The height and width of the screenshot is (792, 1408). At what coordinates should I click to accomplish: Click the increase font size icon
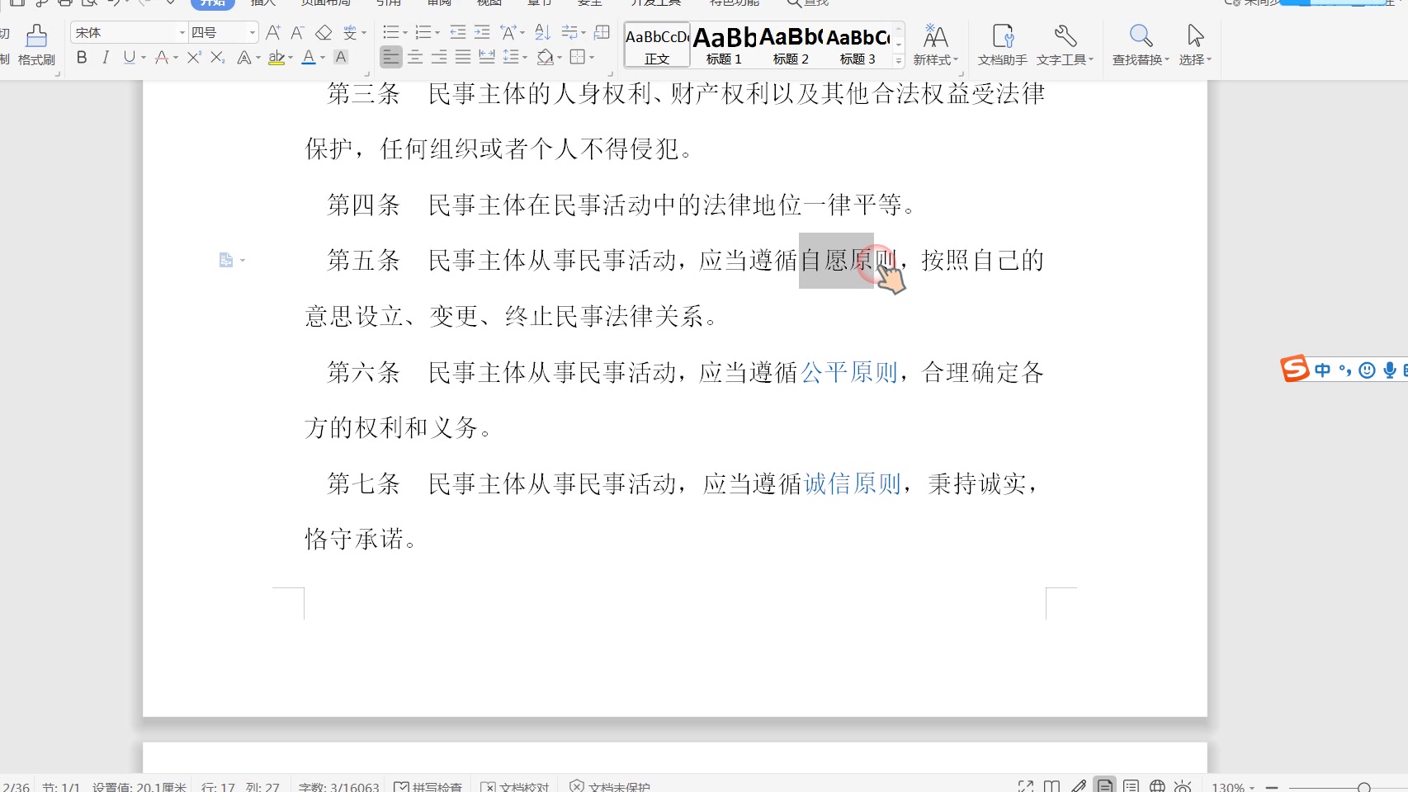(x=273, y=32)
